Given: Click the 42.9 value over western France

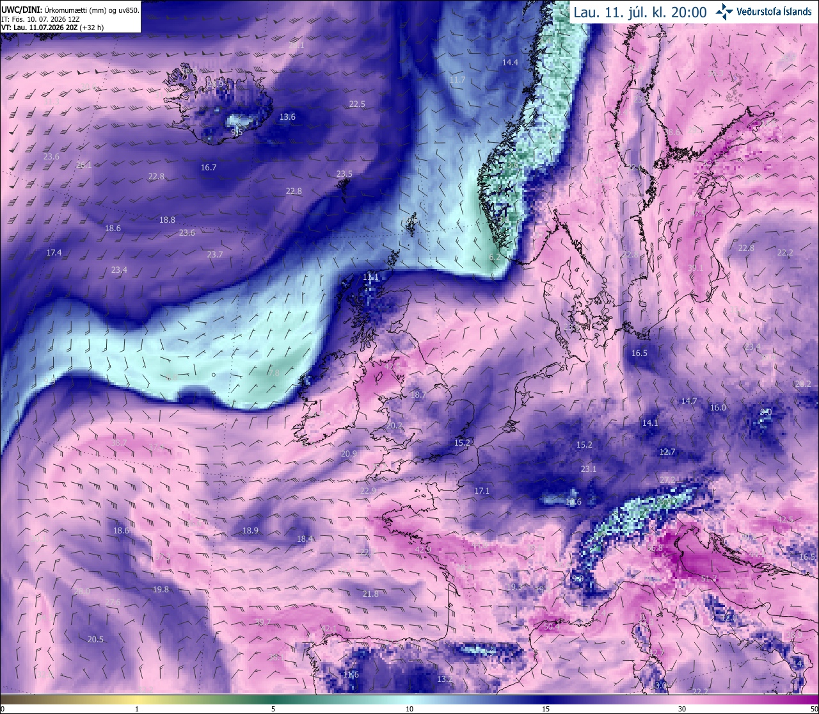Looking at the screenshot, I should click(x=423, y=549).
